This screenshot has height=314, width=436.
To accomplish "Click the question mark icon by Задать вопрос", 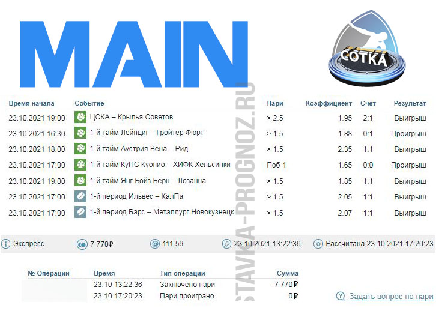I will (341, 296).
